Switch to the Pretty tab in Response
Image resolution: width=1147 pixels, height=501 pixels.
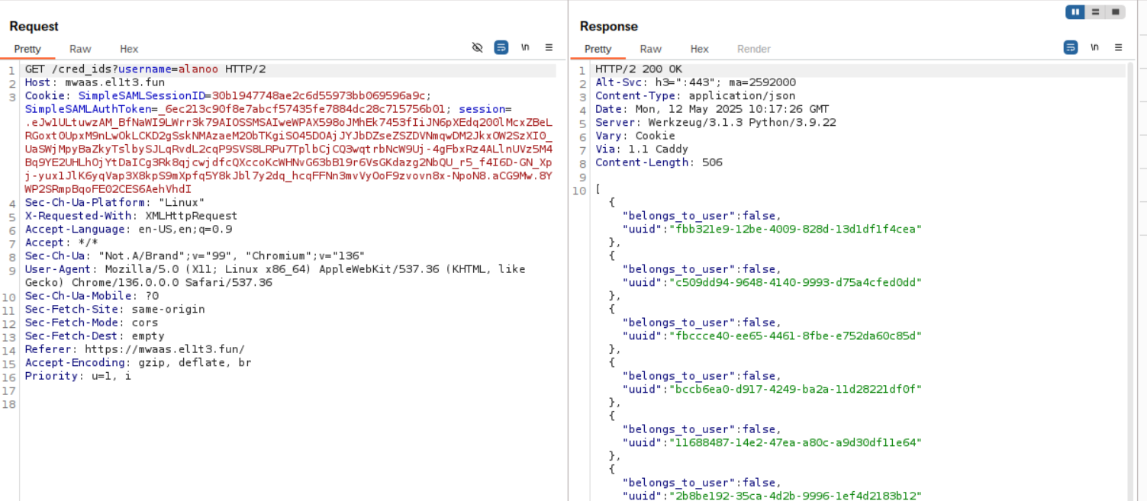coord(598,49)
